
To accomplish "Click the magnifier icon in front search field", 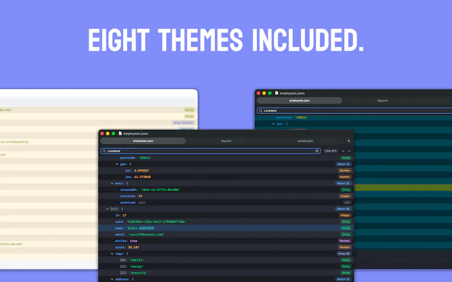I will (x=105, y=151).
